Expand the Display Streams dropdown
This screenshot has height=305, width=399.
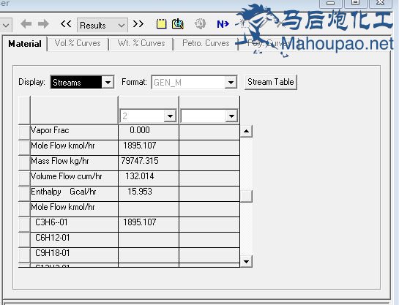[x=108, y=83]
